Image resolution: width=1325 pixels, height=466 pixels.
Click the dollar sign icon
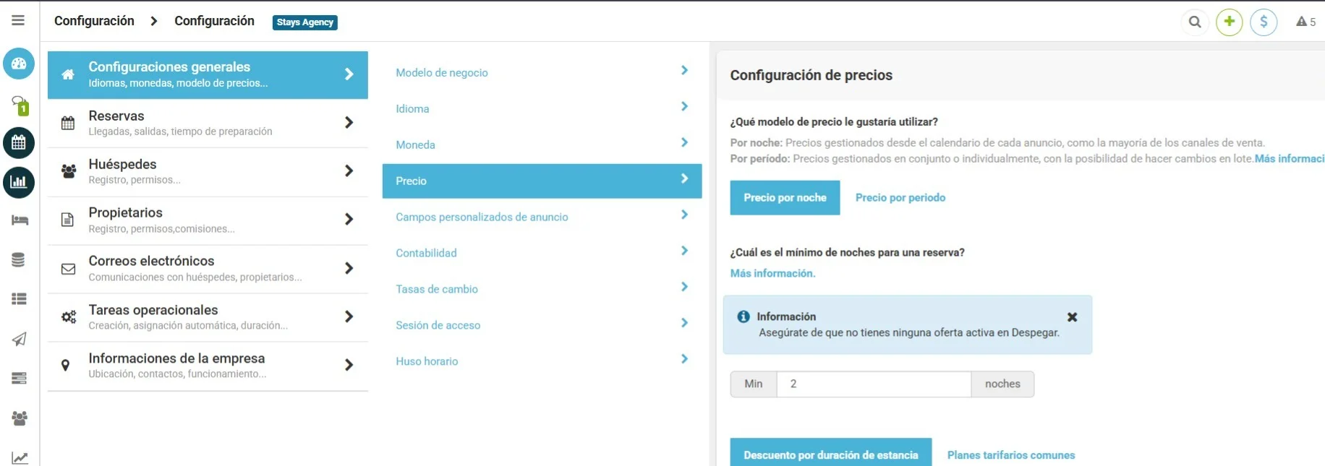click(1264, 22)
